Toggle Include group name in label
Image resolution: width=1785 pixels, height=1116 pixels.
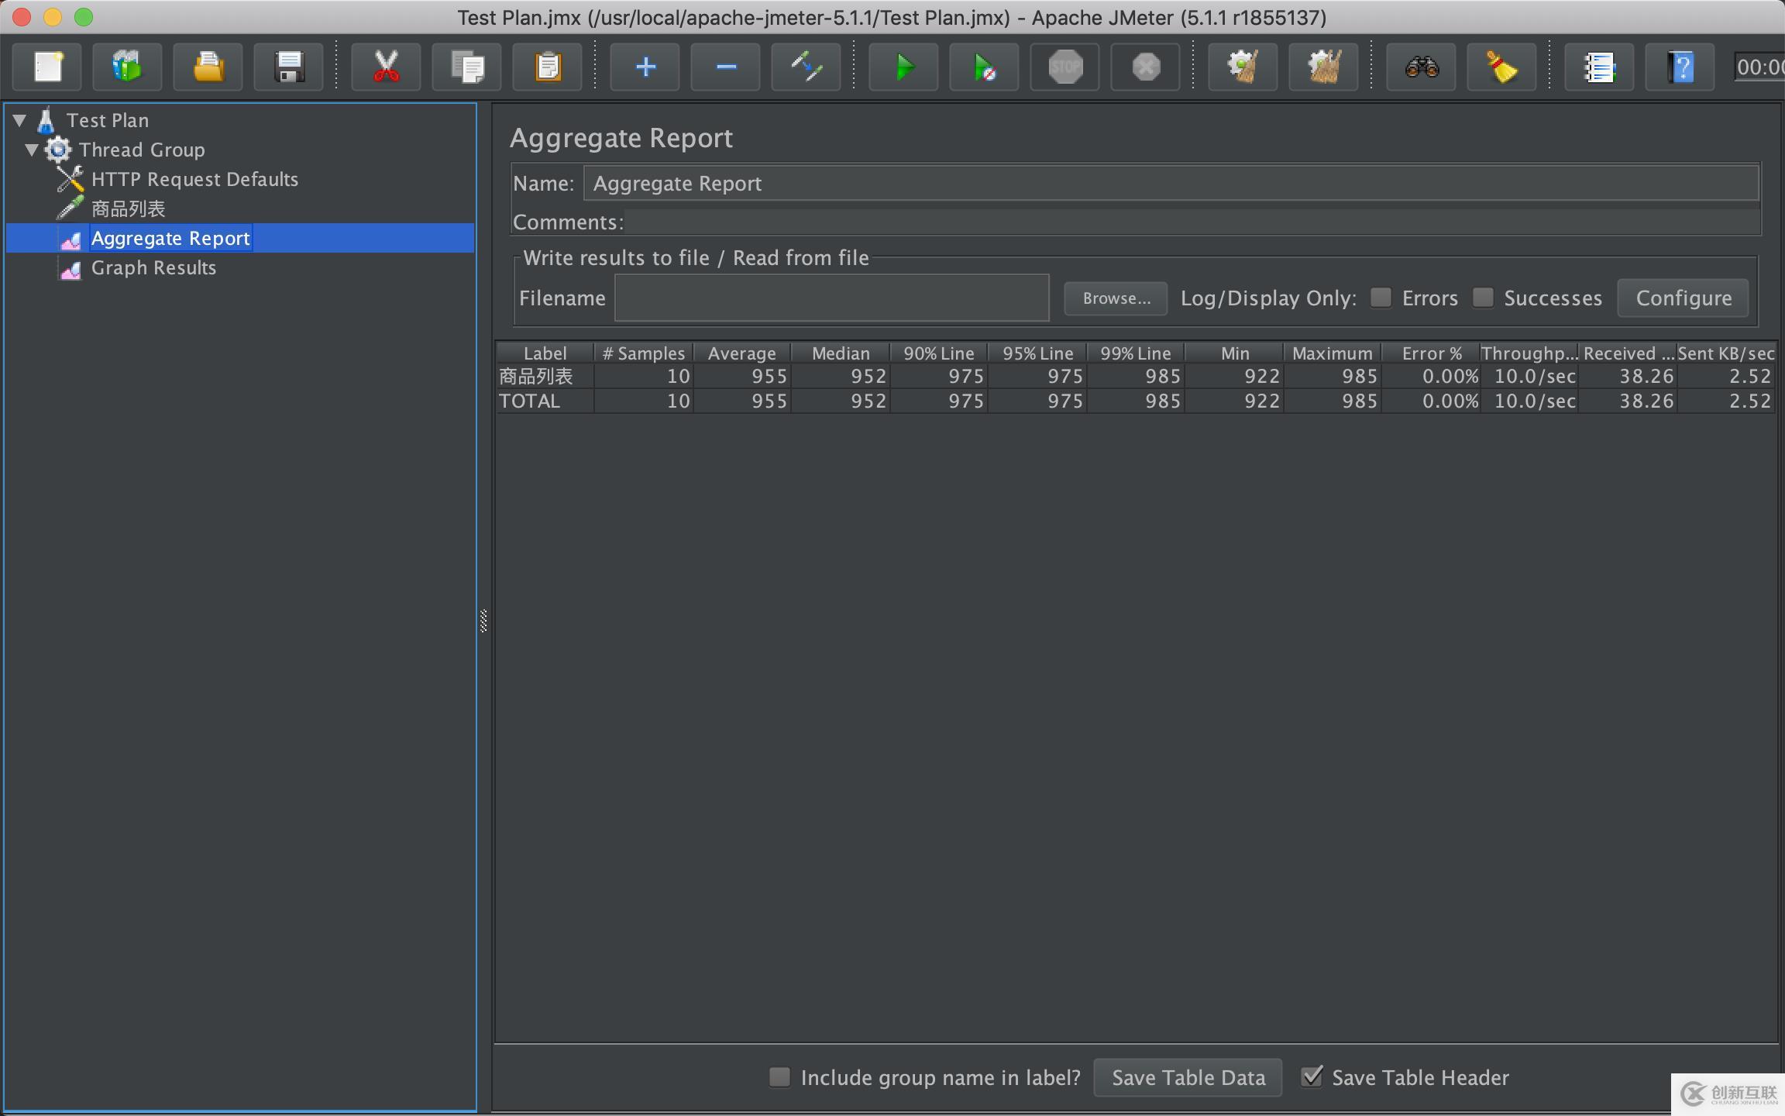(779, 1076)
